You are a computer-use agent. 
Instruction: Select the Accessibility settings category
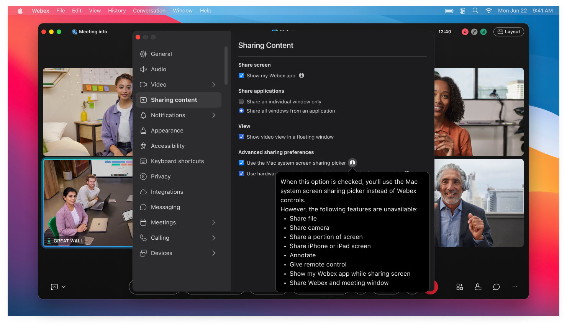(x=179, y=146)
